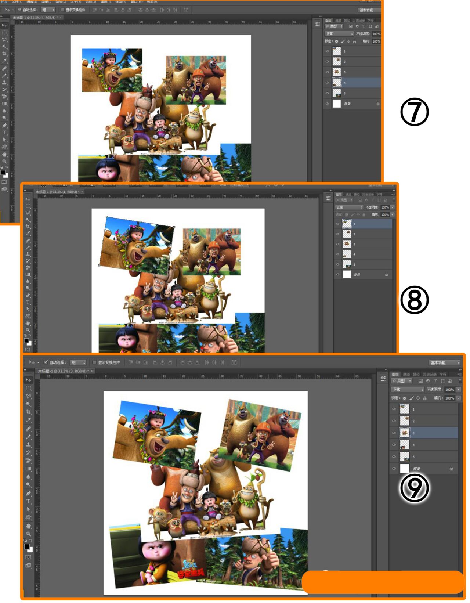Select the Hand tool in bottom window toolbar
This screenshot has height=603, width=470.
pos(28,526)
